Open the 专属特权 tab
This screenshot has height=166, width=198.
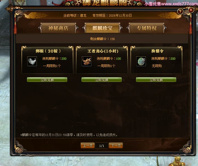[147, 28]
